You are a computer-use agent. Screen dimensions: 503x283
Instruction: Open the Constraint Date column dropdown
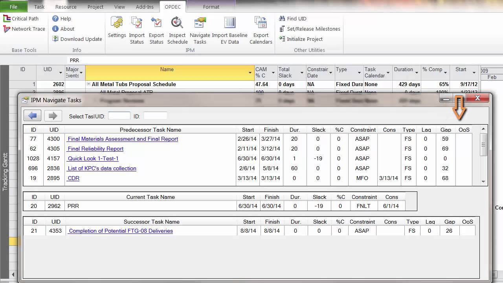330,73
